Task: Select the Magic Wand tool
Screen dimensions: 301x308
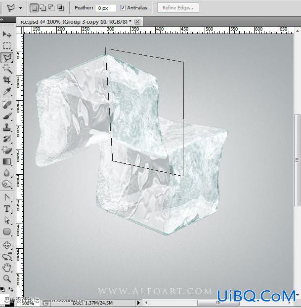Action: click(x=7, y=69)
